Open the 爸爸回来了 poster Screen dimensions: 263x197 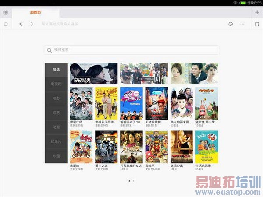[131, 103]
